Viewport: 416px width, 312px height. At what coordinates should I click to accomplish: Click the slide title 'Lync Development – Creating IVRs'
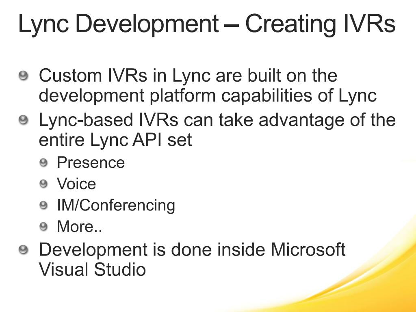(x=207, y=24)
